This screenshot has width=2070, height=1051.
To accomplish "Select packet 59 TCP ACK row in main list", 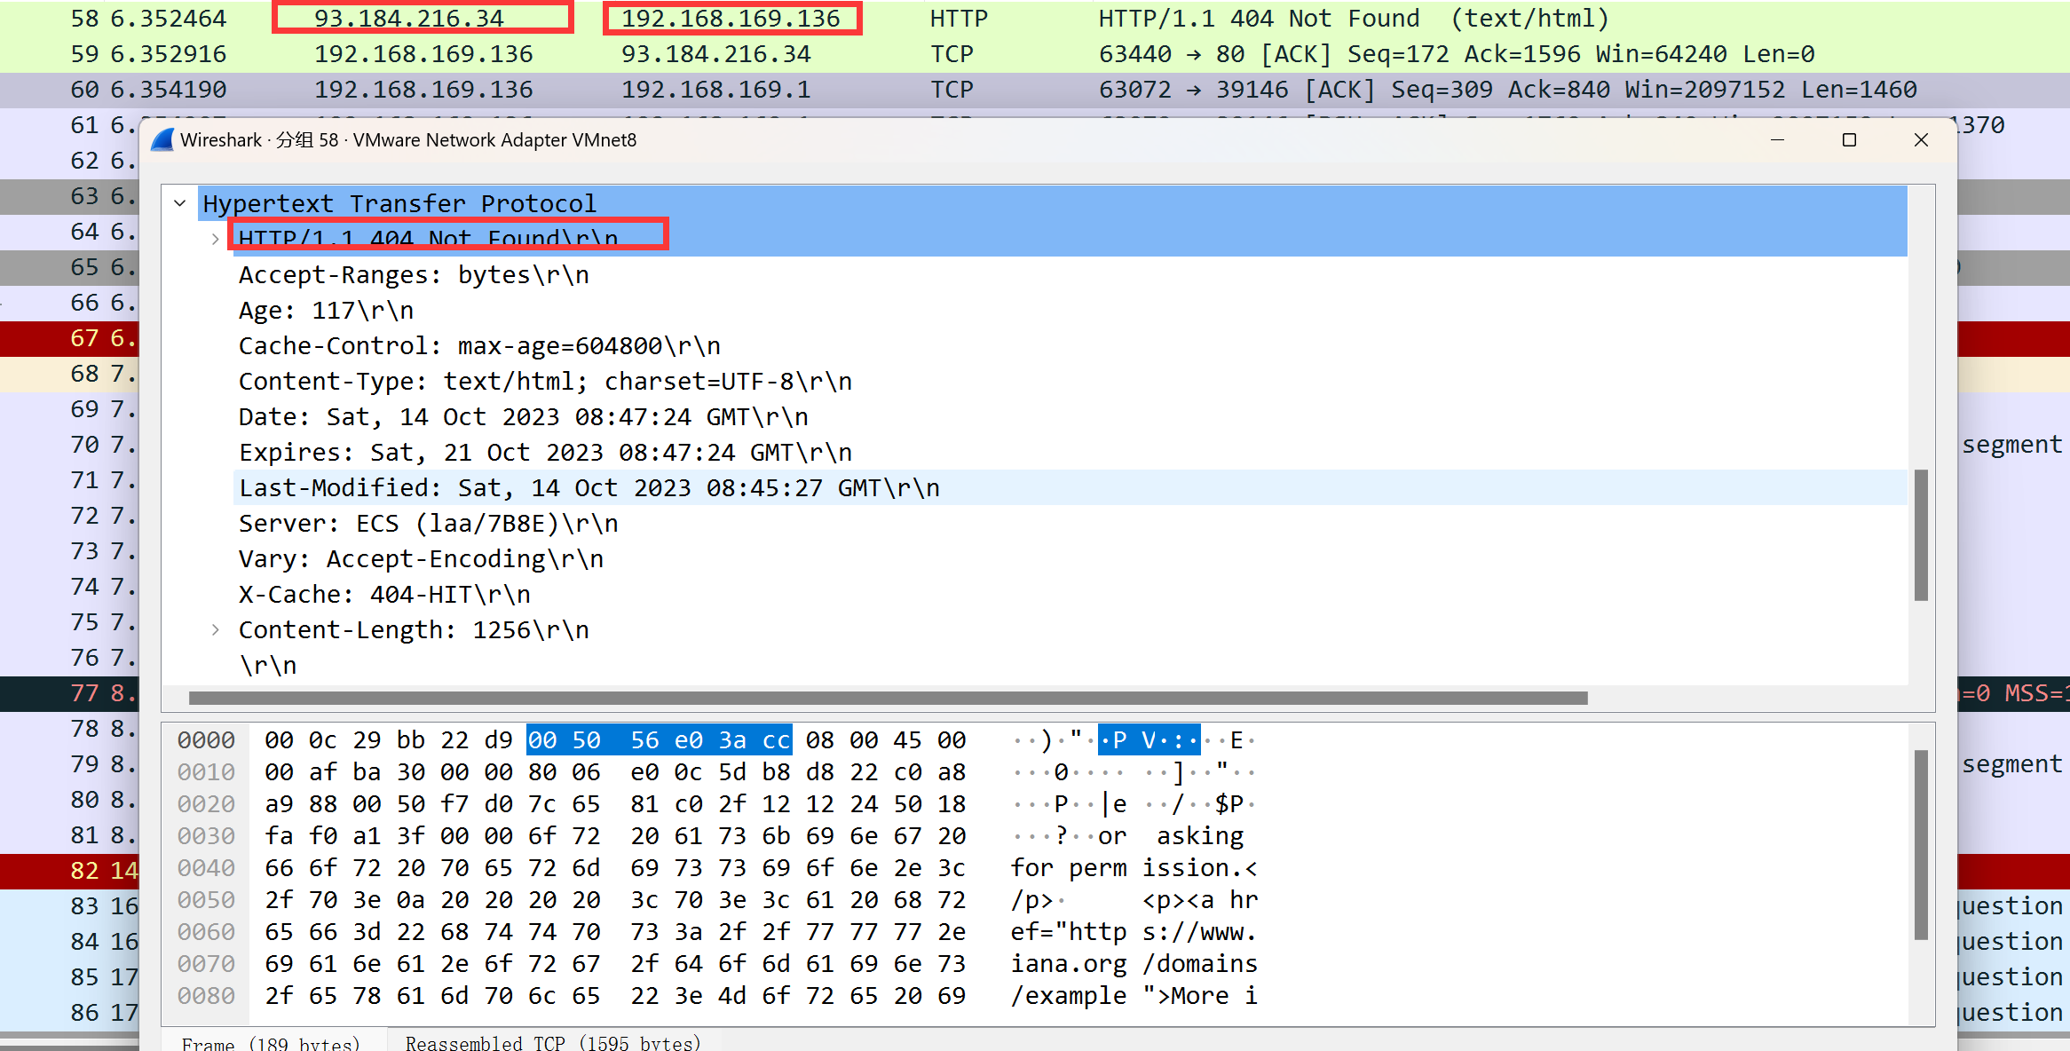I will point(1035,54).
